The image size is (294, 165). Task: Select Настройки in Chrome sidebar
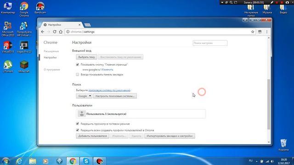click(x=50, y=57)
